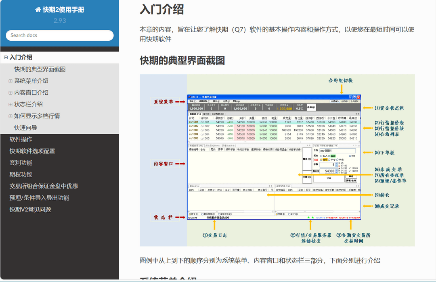
Task: Open 快速向导 from the sidebar
Action: click(x=24, y=127)
